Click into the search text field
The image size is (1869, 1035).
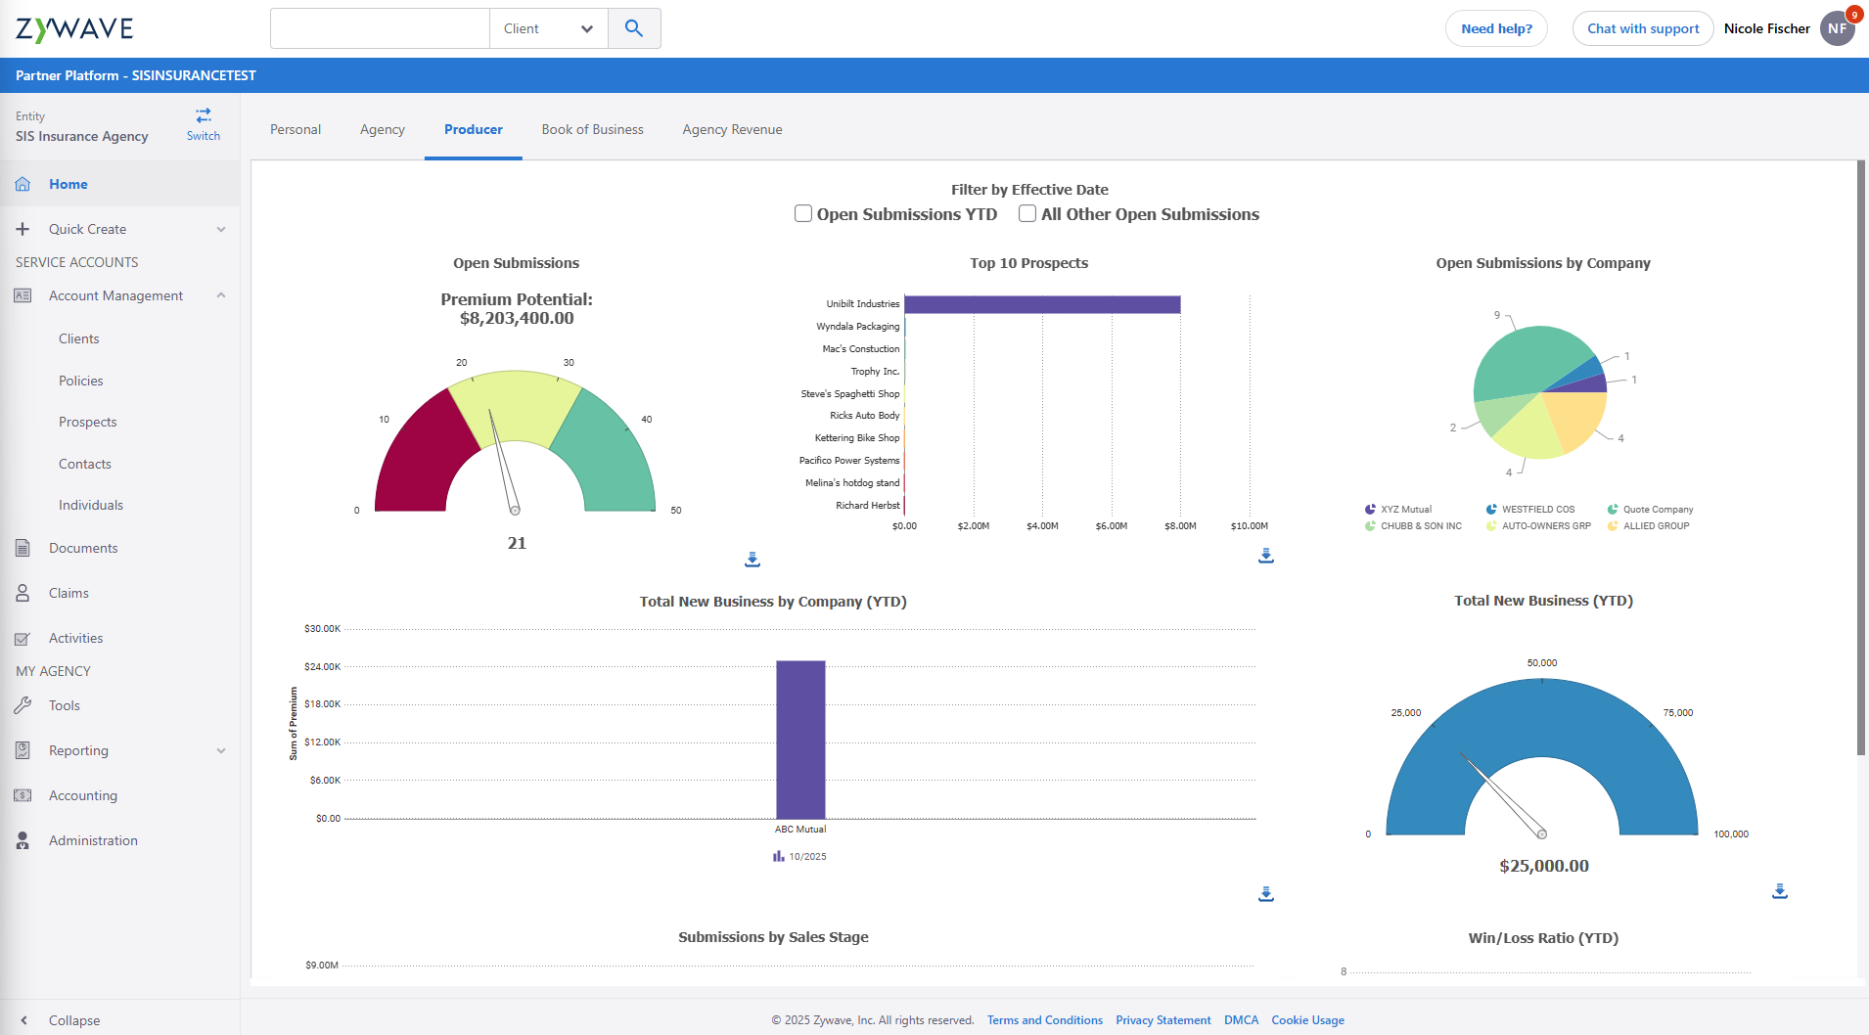[x=380, y=28]
